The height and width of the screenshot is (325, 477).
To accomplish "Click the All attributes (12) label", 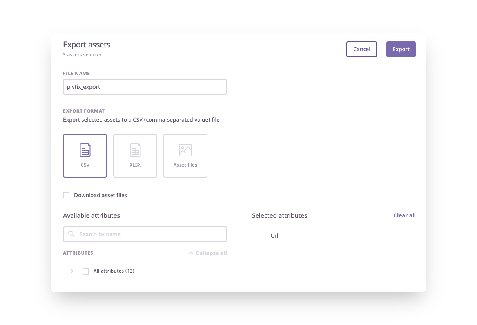I will (x=114, y=271).
